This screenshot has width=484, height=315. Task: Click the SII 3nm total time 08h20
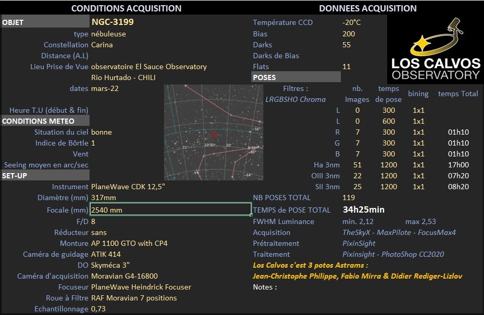pyautogui.click(x=458, y=187)
